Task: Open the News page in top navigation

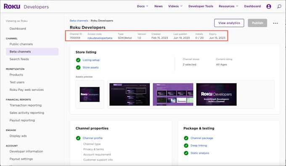Action: pos(158,6)
